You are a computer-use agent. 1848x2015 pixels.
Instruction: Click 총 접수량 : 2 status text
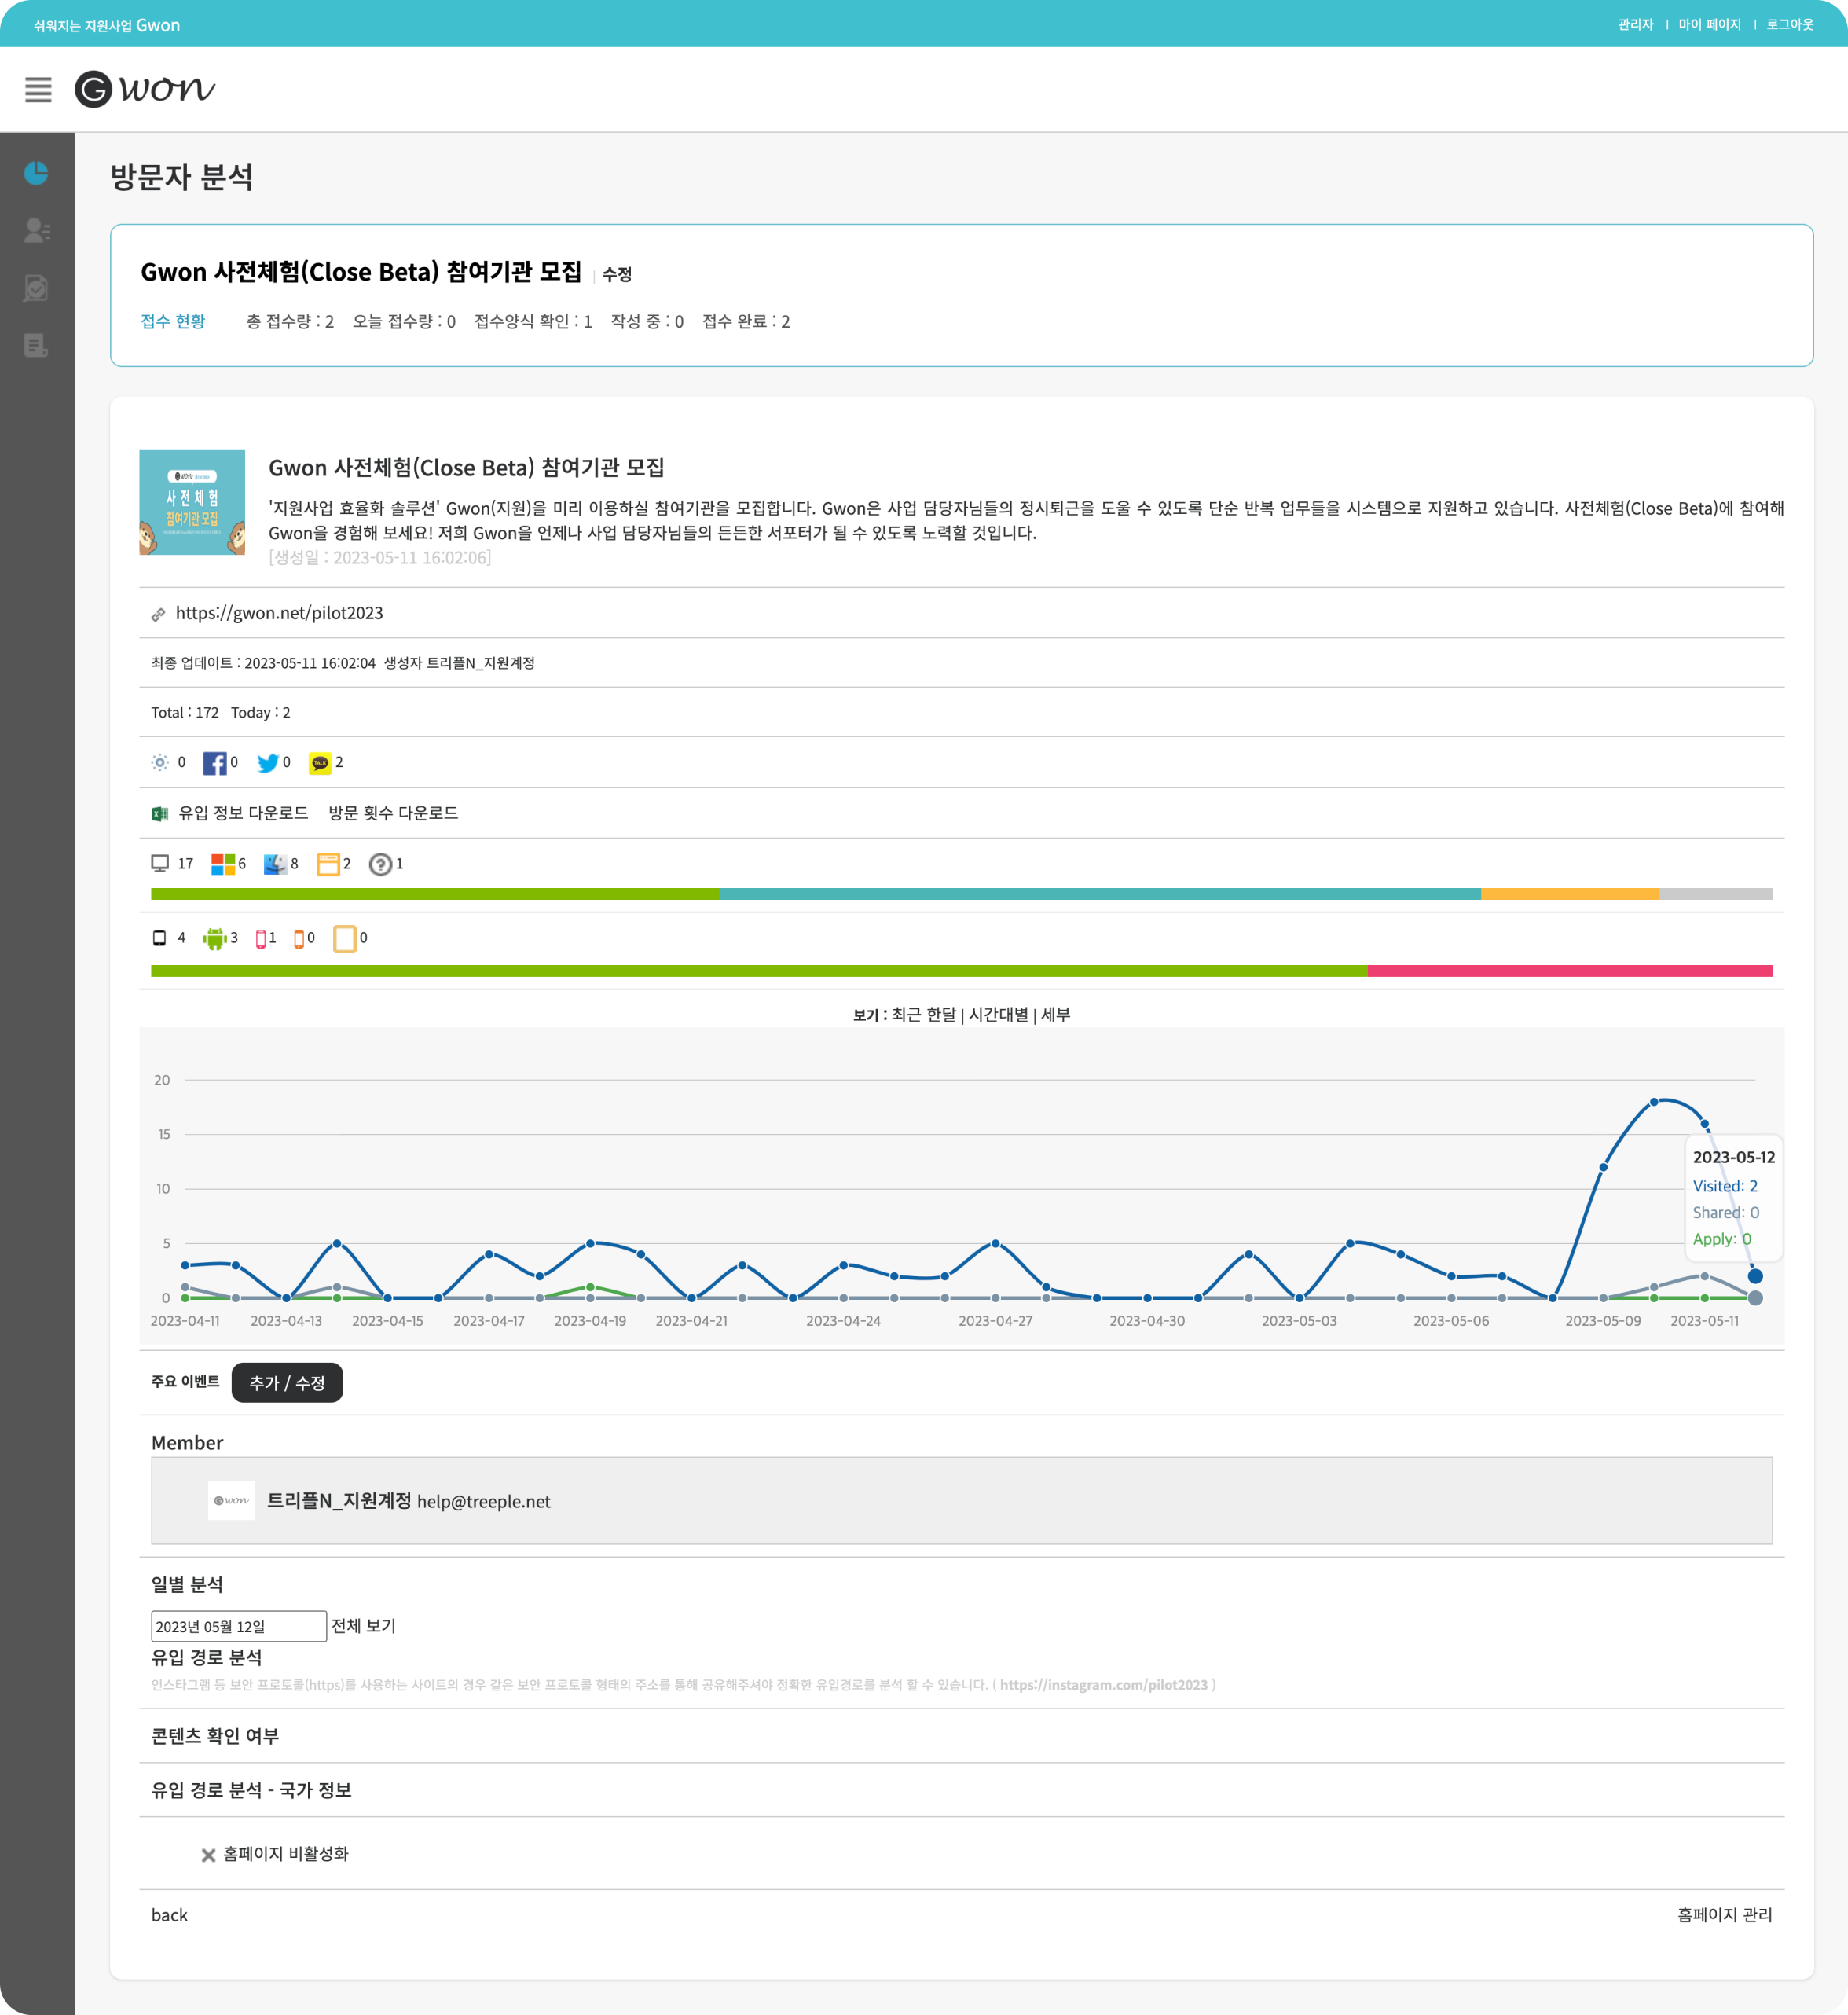tap(290, 321)
